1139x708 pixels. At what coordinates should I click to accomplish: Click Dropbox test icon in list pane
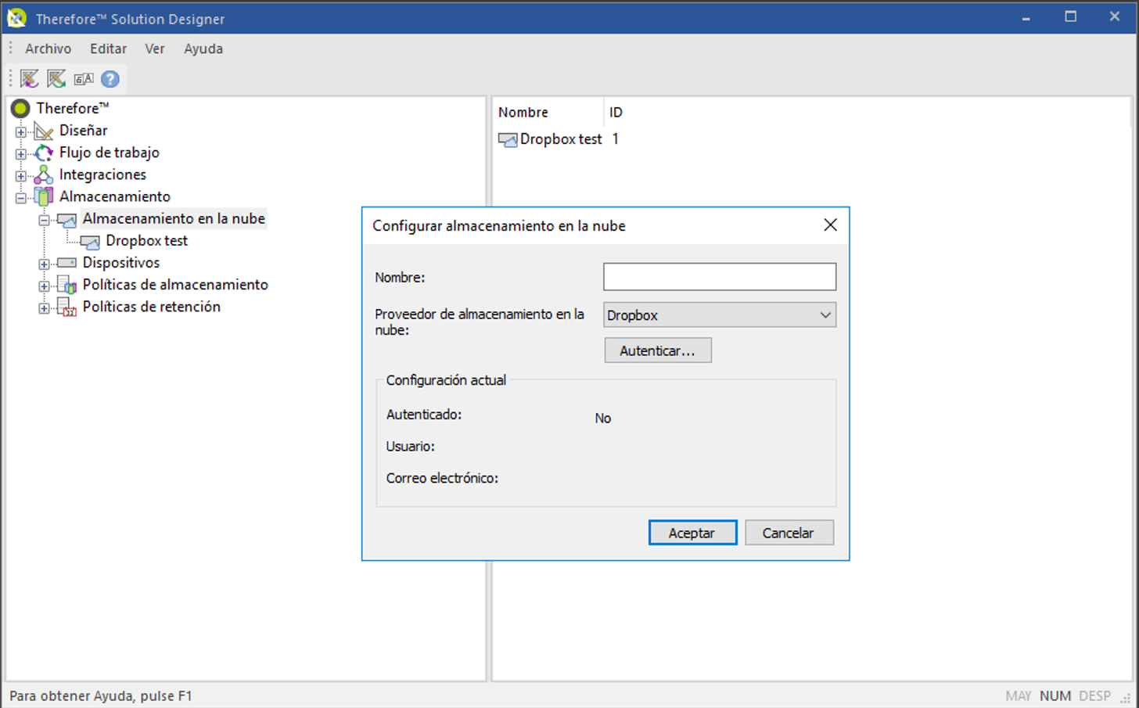click(508, 139)
